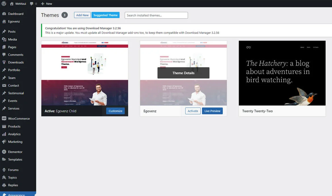
Task: Click Live Preview for Egovenz theme
Action: click(212, 111)
